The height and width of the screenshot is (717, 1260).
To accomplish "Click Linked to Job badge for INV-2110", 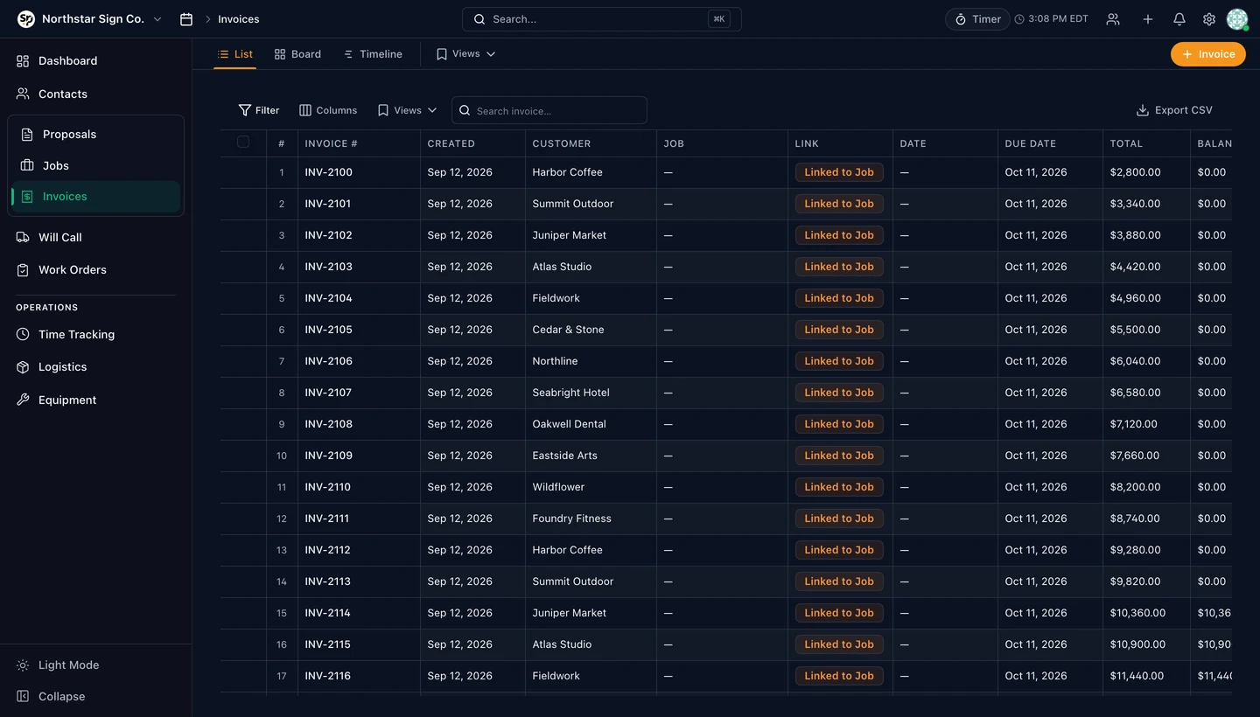I will point(839,487).
